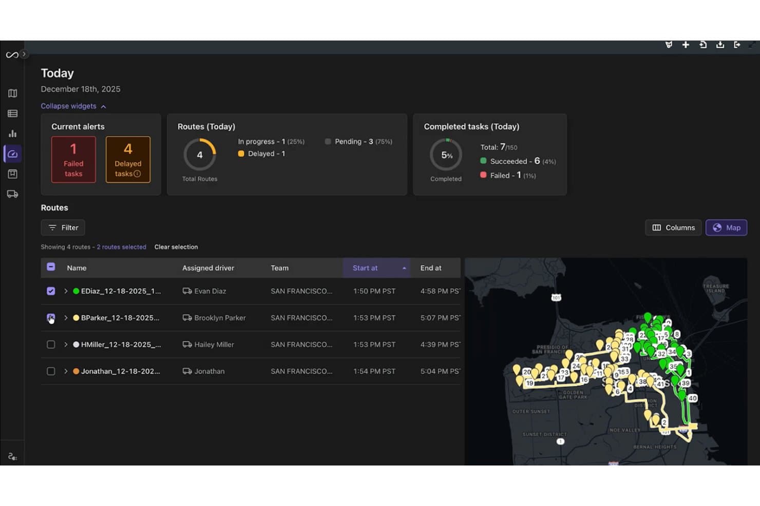The width and height of the screenshot is (760, 506).
Task: Check the HMiller route checkbox
Action: [51, 345]
